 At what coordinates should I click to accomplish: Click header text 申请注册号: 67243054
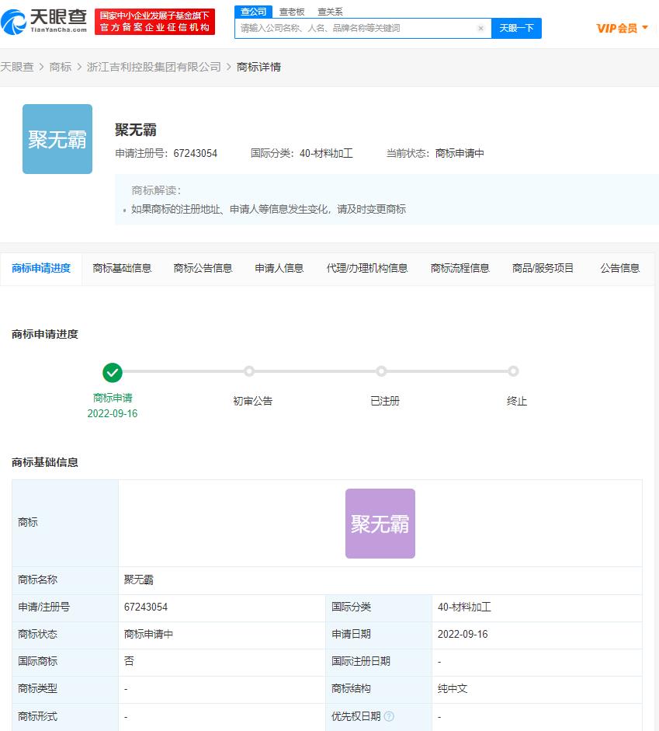click(166, 153)
